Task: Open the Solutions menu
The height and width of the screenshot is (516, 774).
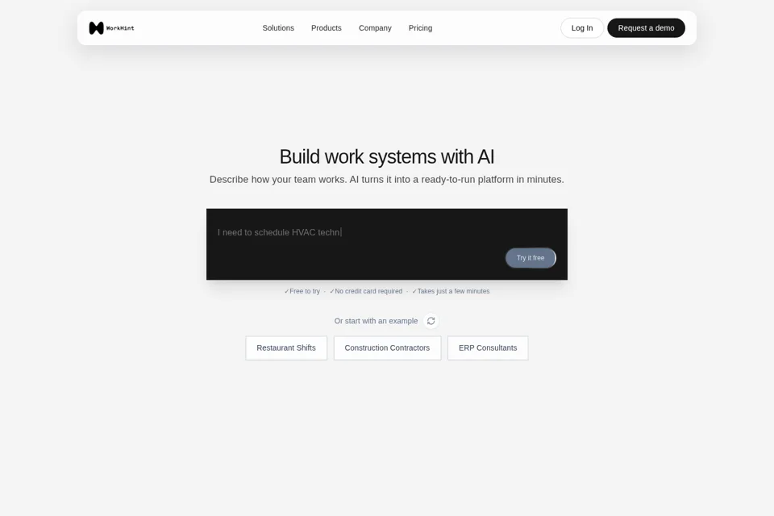Action: (x=278, y=28)
